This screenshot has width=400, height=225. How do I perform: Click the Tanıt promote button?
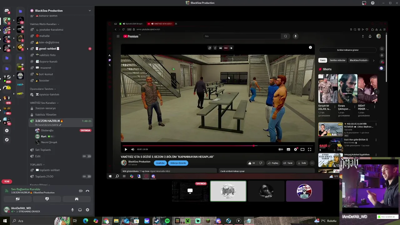click(288, 163)
